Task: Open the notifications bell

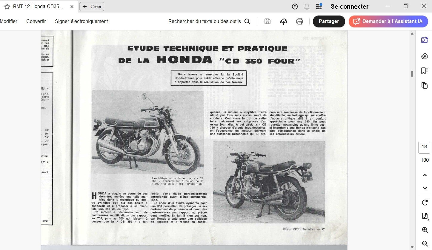Action: click(x=307, y=7)
